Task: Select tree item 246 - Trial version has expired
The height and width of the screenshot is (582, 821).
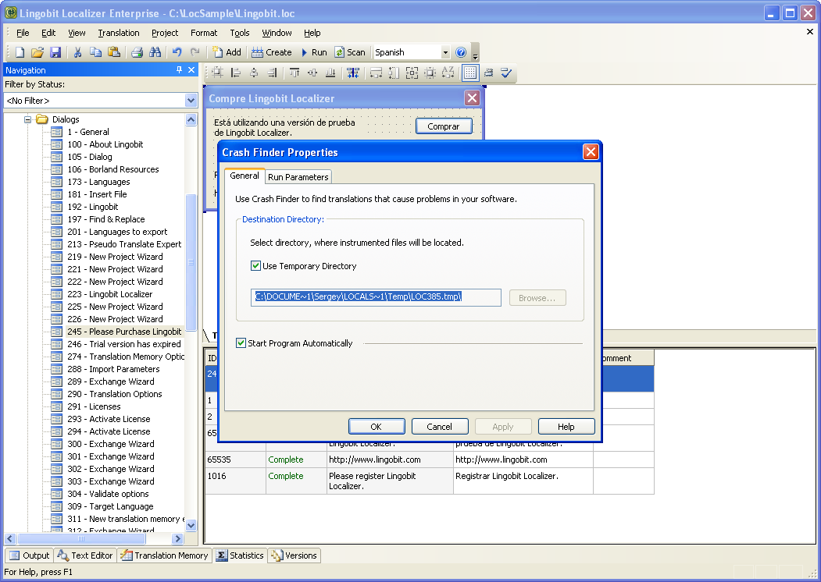Action: (x=124, y=344)
